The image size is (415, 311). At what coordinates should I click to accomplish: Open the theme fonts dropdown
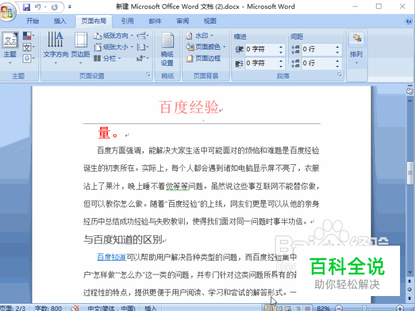(x=29, y=47)
